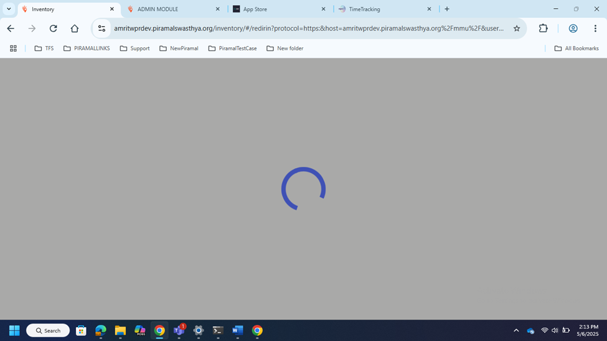Viewport: 607px width, 341px height.
Task: Reload the Inventory page
Action: (x=54, y=28)
